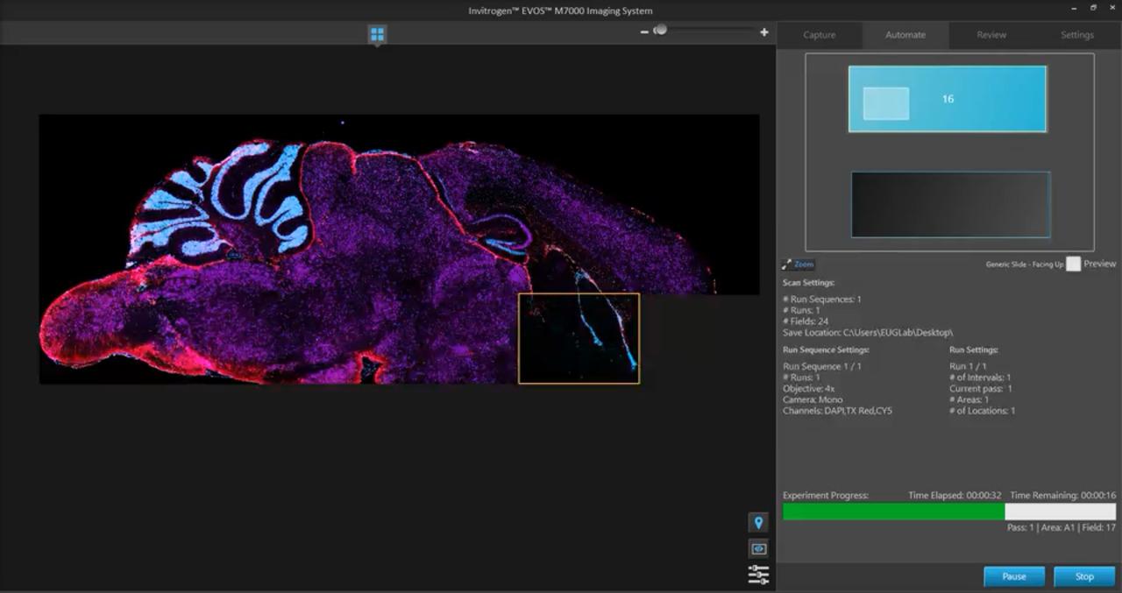Click the eye display icon

click(x=758, y=548)
